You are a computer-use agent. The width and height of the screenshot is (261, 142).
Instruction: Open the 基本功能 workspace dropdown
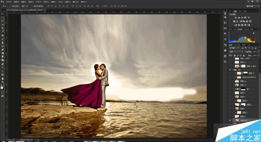tap(253, 6)
